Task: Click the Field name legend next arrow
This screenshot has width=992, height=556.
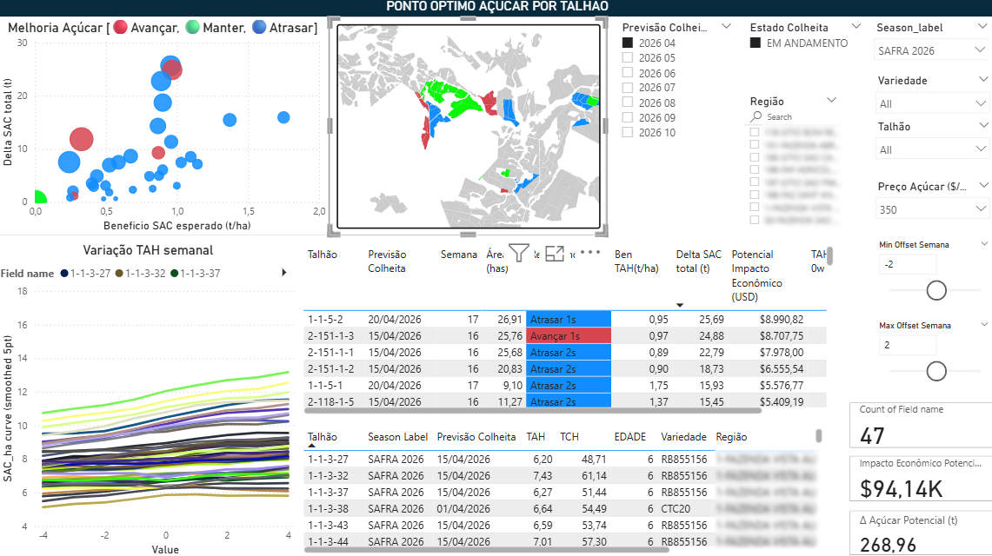Action: point(283,273)
